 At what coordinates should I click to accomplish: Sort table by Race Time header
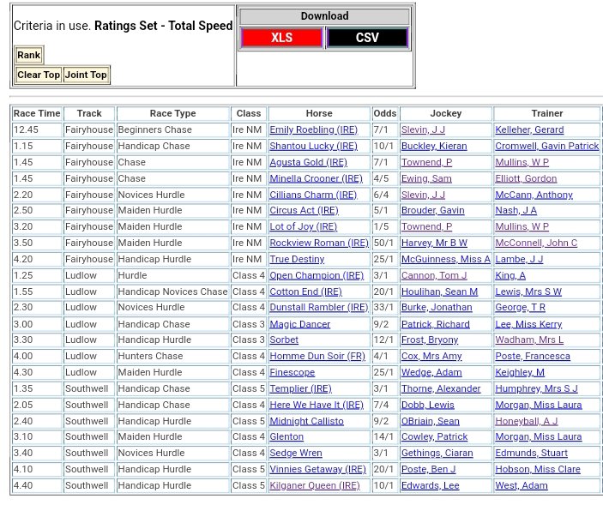(37, 113)
